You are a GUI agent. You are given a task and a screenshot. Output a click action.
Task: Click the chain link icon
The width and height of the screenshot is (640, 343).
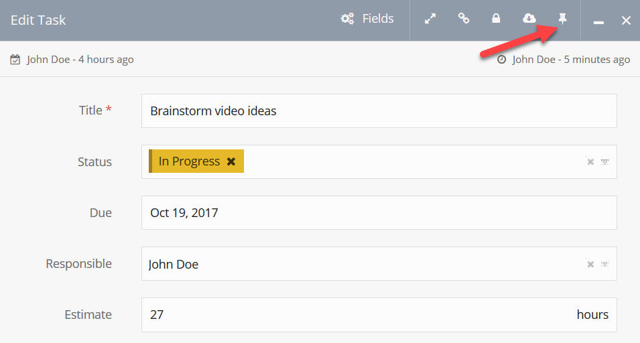(463, 19)
